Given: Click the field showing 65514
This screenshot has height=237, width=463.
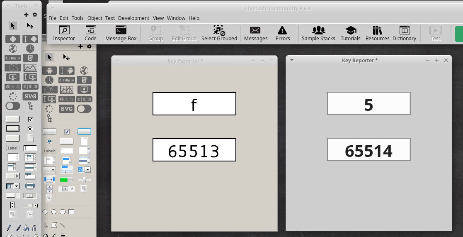Looking at the screenshot, I should [369, 149].
